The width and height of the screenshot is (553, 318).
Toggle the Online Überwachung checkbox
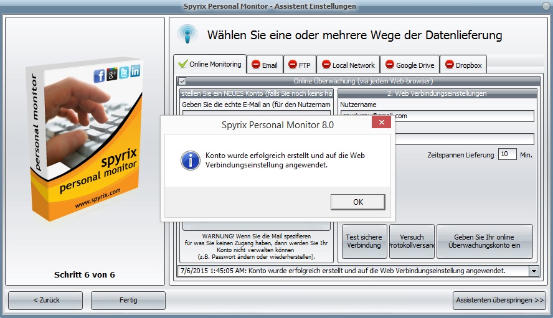pos(182,81)
